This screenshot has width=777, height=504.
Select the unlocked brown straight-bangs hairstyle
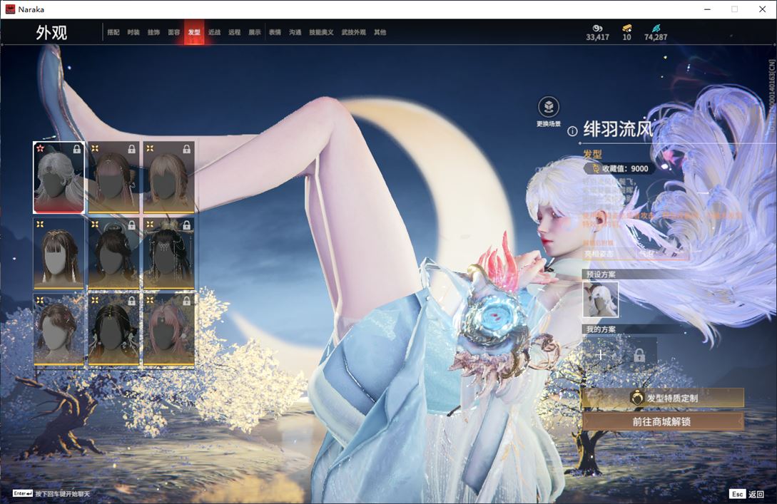pyautogui.click(x=59, y=253)
